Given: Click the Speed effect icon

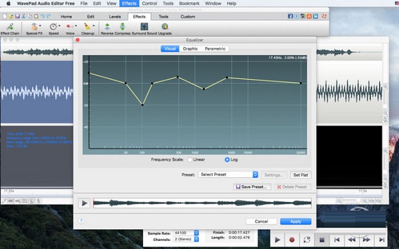Looking at the screenshot, I should [53, 27].
